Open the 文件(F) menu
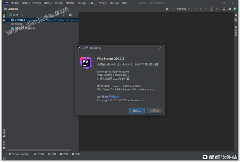 15,3
